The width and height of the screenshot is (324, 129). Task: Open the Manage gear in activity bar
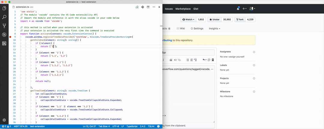tap(4, 120)
